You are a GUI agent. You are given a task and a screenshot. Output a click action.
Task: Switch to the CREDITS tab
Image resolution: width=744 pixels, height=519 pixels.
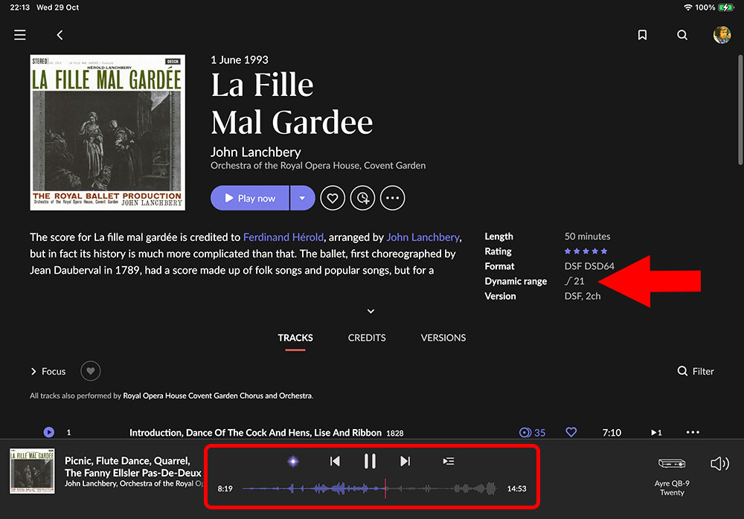point(367,338)
